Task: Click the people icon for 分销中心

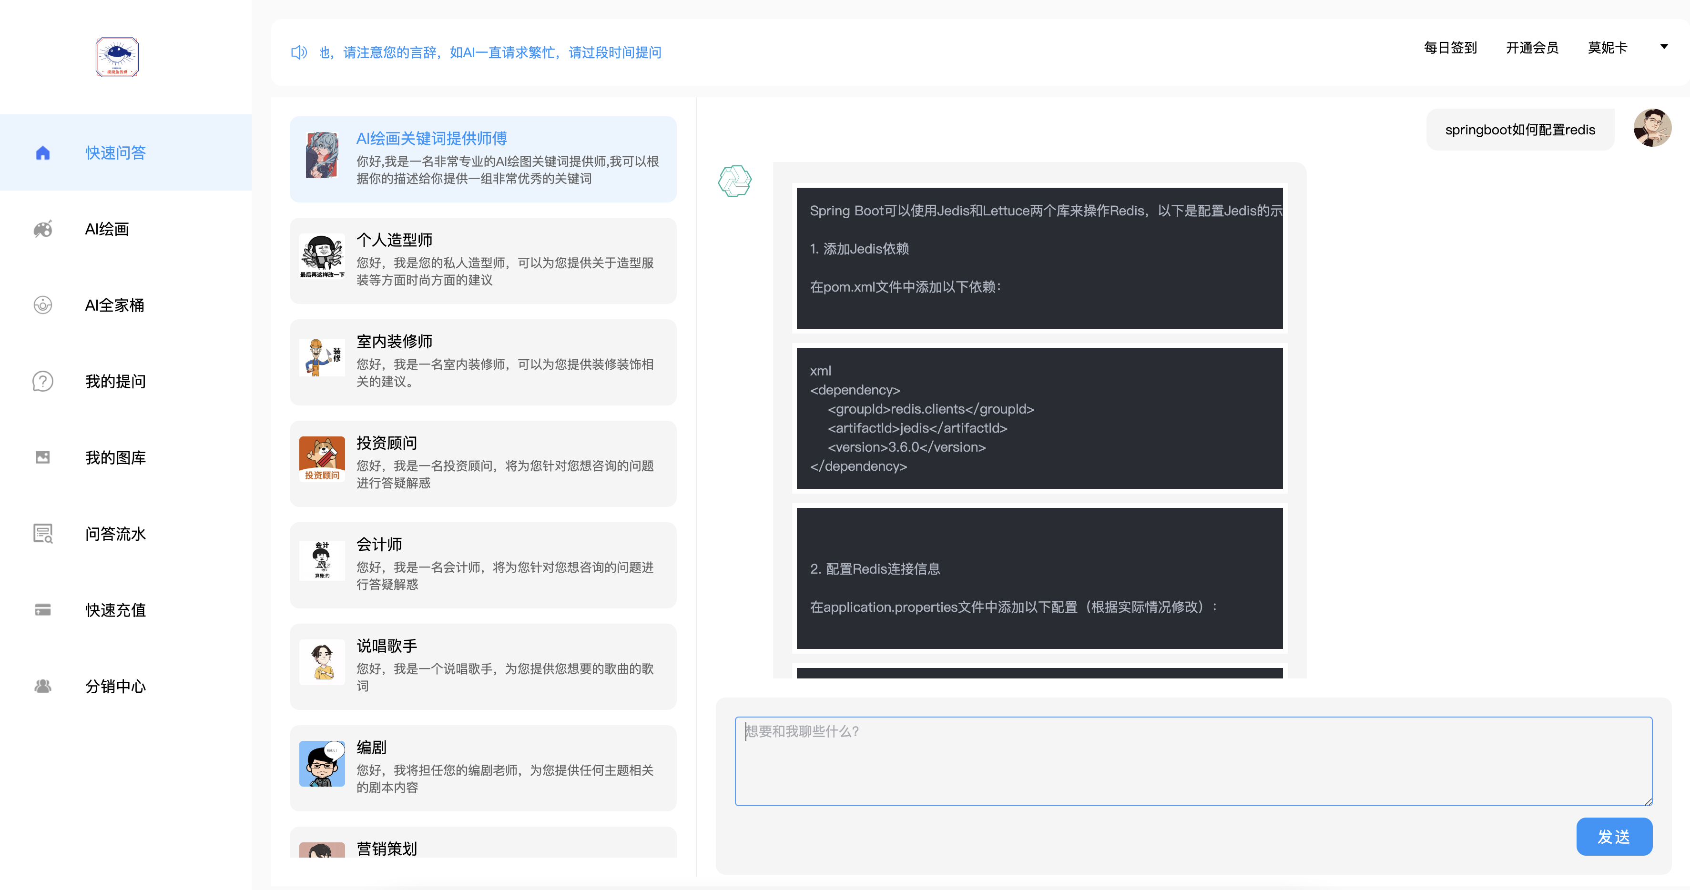Action: 42,686
